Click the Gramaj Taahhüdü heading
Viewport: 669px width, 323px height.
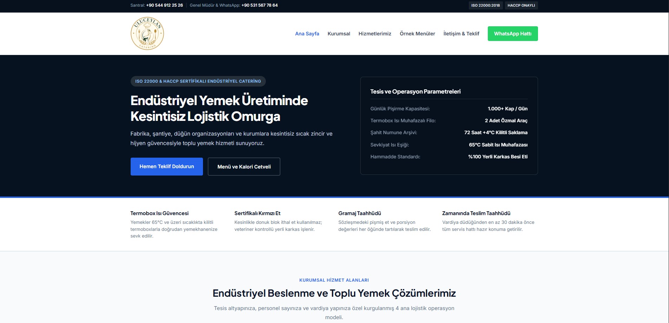click(x=360, y=213)
